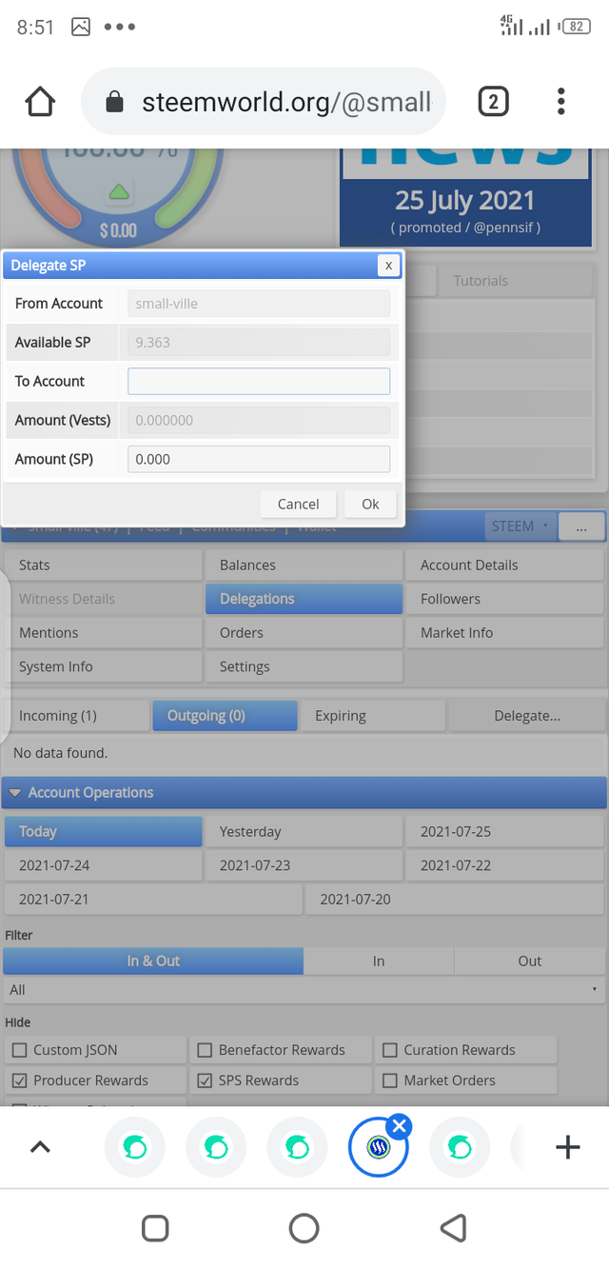Viewport: 609px width, 1269px height.
Task: Open the Stats section
Action: (103, 565)
